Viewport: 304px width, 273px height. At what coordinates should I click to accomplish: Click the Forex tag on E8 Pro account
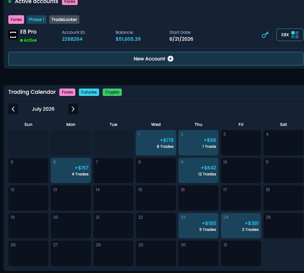click(16, 19)
